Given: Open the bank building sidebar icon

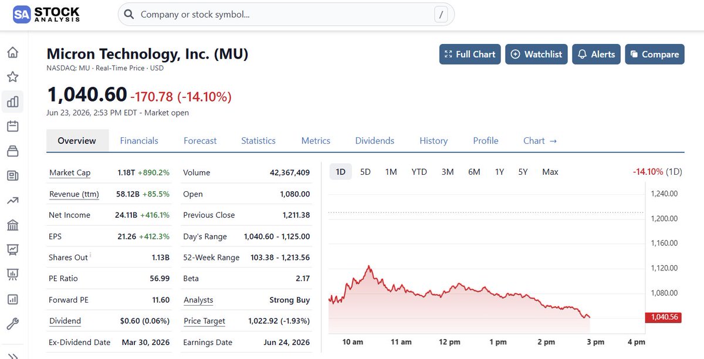Looking at the screenshot, I should click(x=12, y=225).
